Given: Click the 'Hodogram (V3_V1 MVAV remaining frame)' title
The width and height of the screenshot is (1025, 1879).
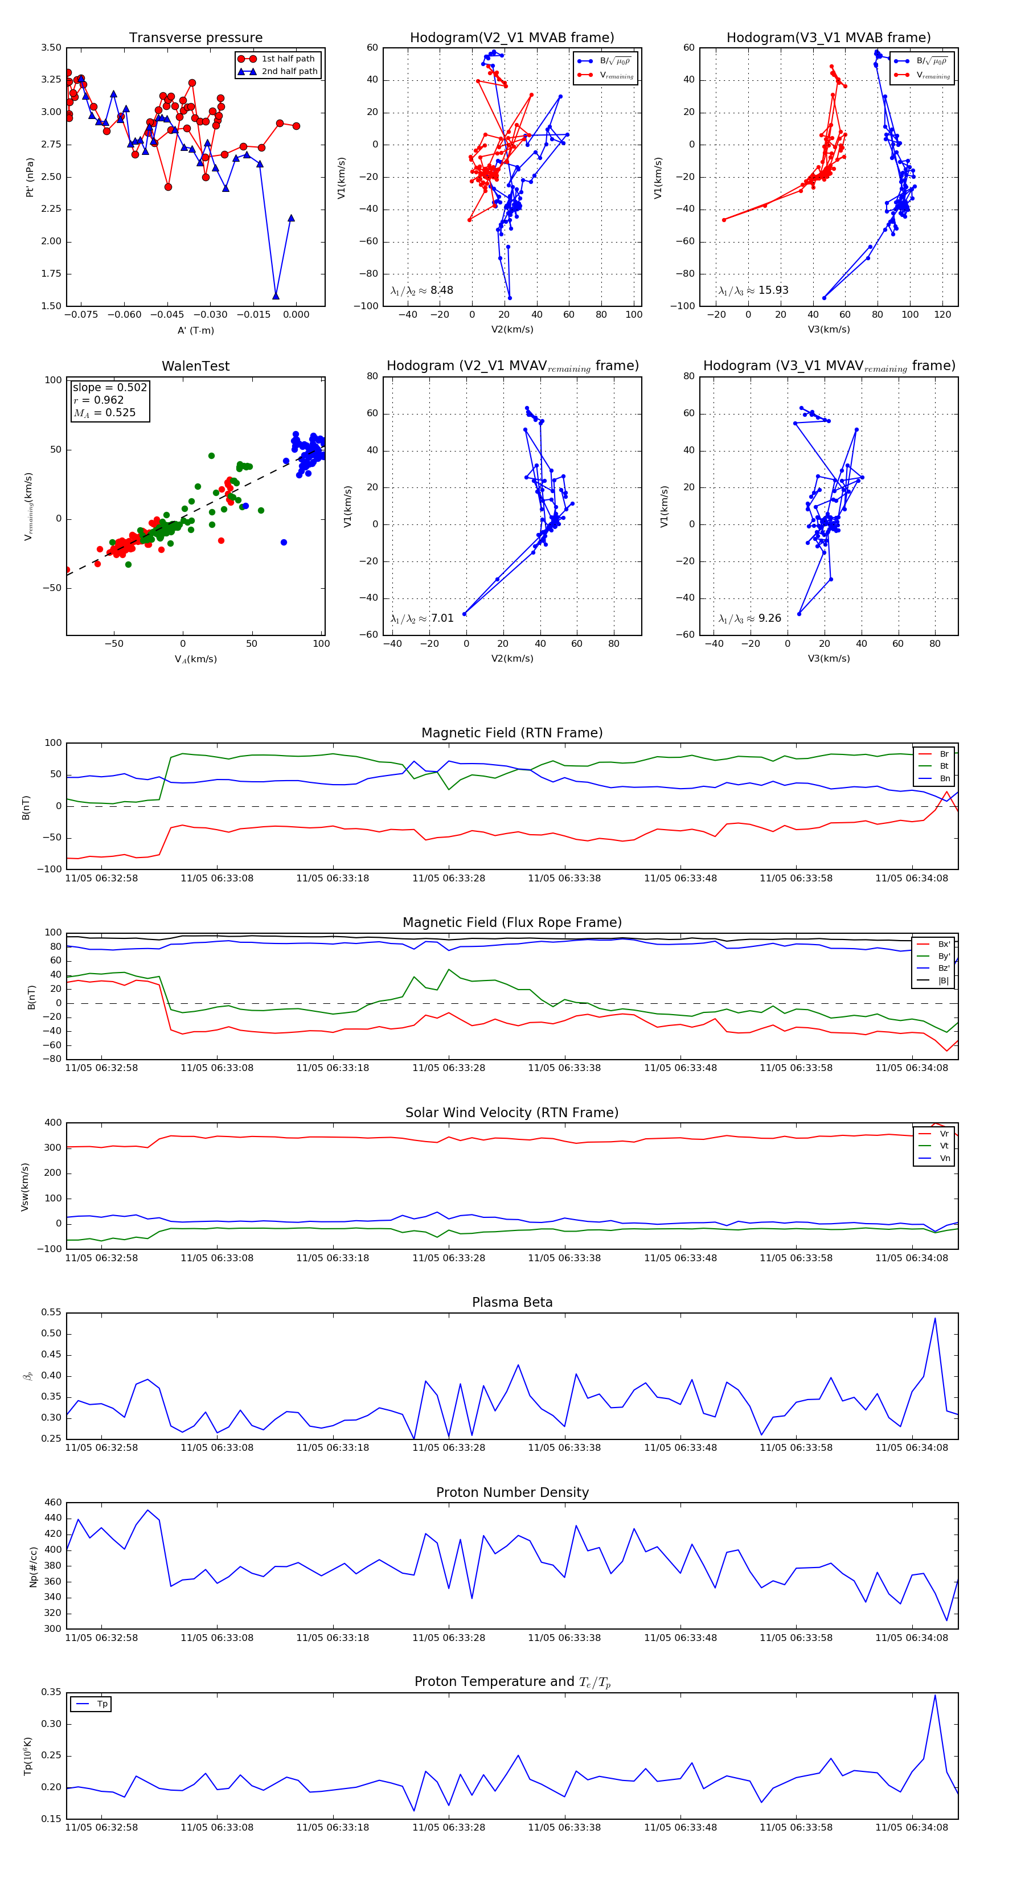Looking at the screenshot, I should coord(829,366).
